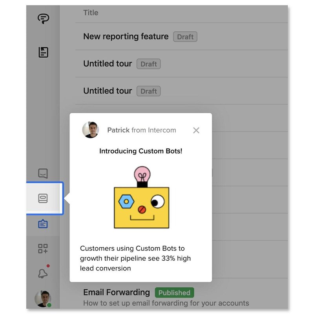Open the Email Forwarding entry

(116, 292)
